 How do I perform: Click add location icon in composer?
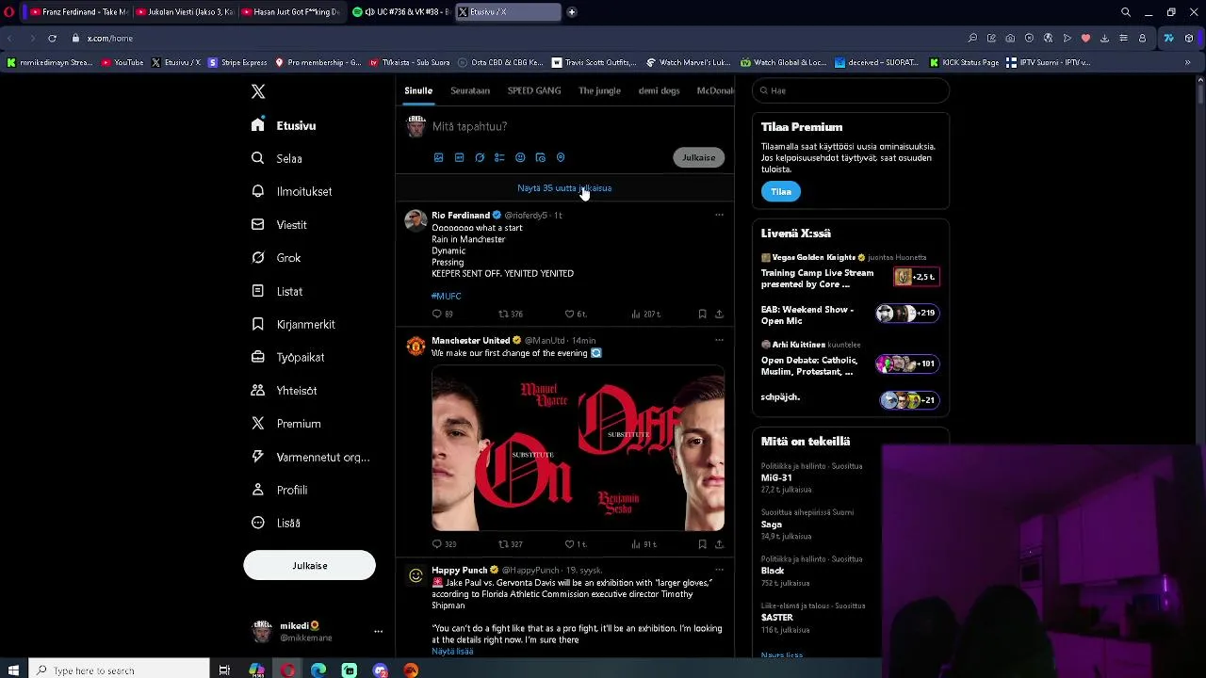click(561, 157)
